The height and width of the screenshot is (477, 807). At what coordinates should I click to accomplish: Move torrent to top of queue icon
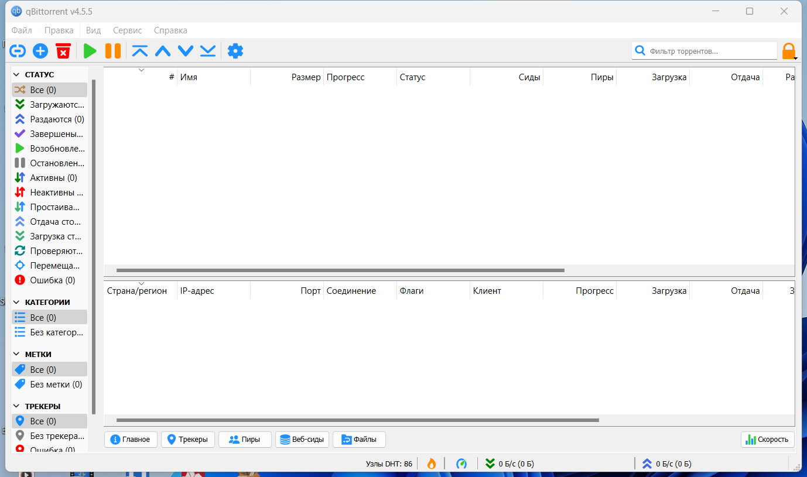pyautogui.click(x=140, y=52)
